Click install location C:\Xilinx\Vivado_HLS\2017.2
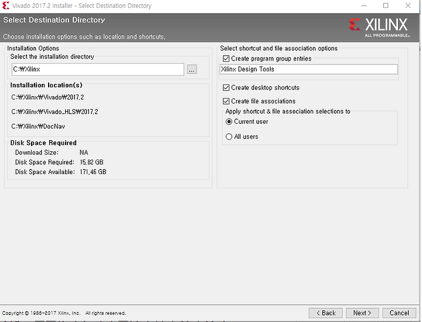422x322 pixels. point(55,111)
